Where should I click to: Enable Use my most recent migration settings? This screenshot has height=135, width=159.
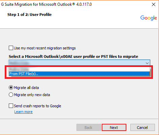click(11, 48)
